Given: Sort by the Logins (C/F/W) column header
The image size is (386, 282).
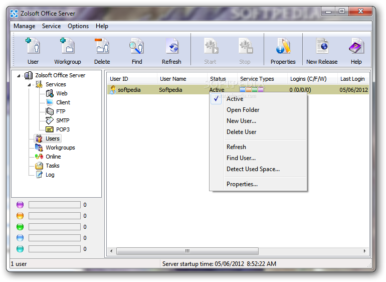Looking at the screenshot, I should point(312,79).
